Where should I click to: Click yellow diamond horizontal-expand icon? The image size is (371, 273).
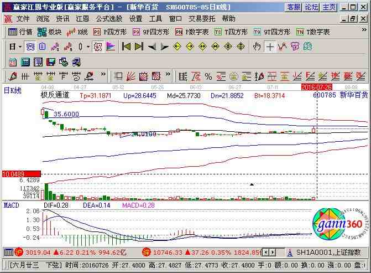pos(202,47)
